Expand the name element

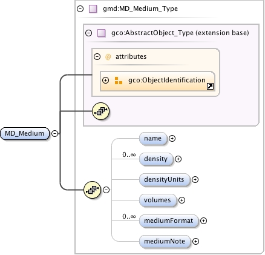point(172,139)
